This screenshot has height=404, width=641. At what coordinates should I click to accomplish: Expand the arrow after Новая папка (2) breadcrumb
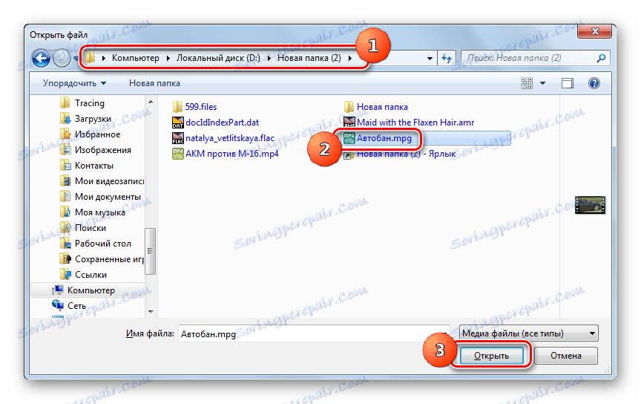pos(350,58)
